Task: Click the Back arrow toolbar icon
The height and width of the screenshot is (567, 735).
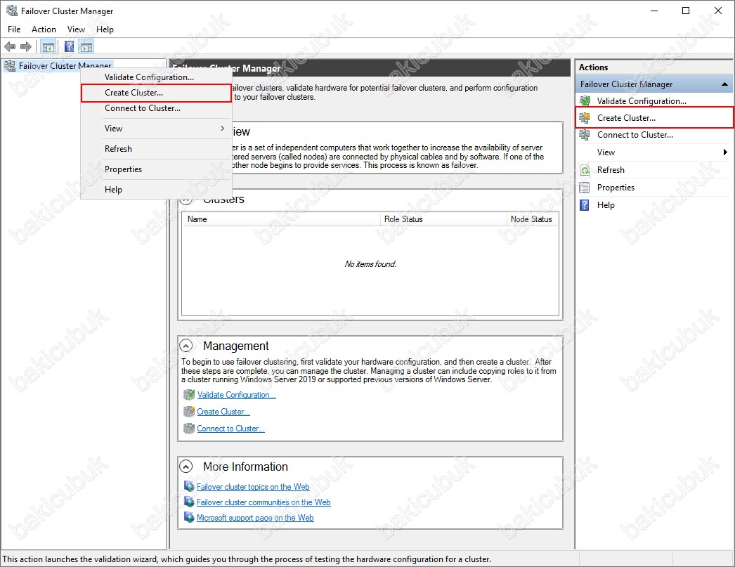Action: pyautogui.click(x=10, y=46)
